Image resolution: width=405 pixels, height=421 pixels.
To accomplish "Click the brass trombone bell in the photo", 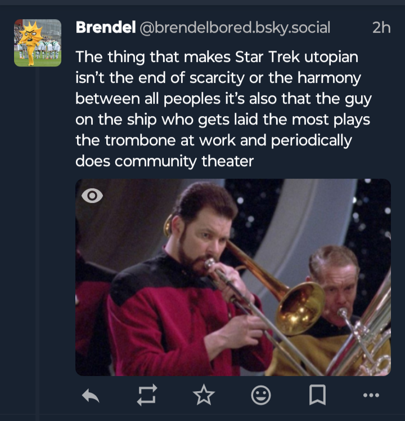I will 301,307.
